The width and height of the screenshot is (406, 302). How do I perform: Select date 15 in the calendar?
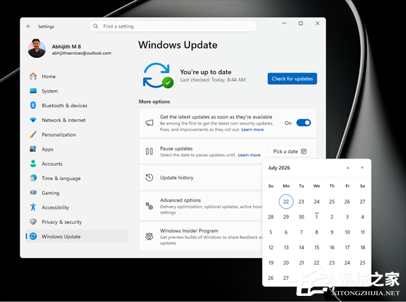click(317, 247)
